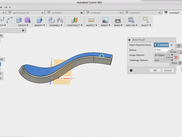Open the INSERT dropdown menu
Screen dimensions: 182x137
(x=105, y=25)
